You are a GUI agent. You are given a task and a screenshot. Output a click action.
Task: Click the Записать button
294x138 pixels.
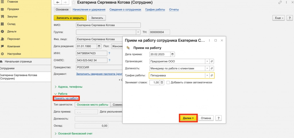[x=97, y=18]
